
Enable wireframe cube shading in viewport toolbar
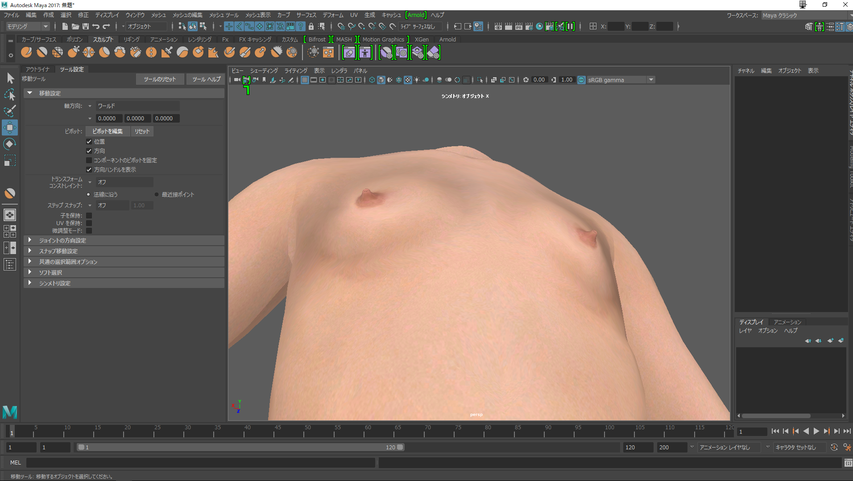click(372, 80)
